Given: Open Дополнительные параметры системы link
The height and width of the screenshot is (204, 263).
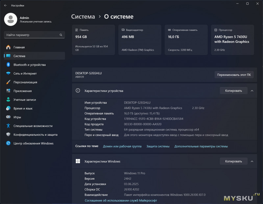Looking at the screenshot, I should point(201,146).
